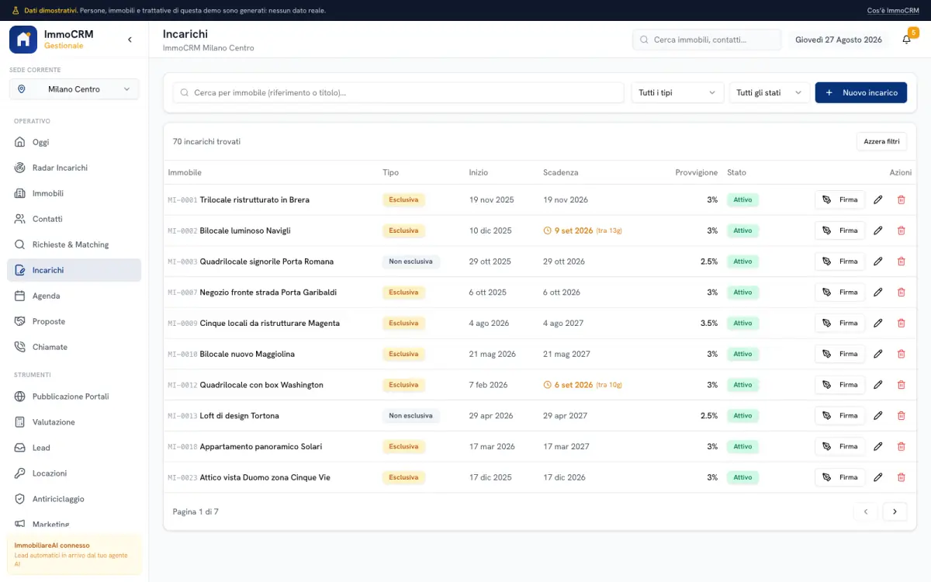Collapse the sidebar with the chevron arrow
The image size is (931, 582).
tap(130, 40)
